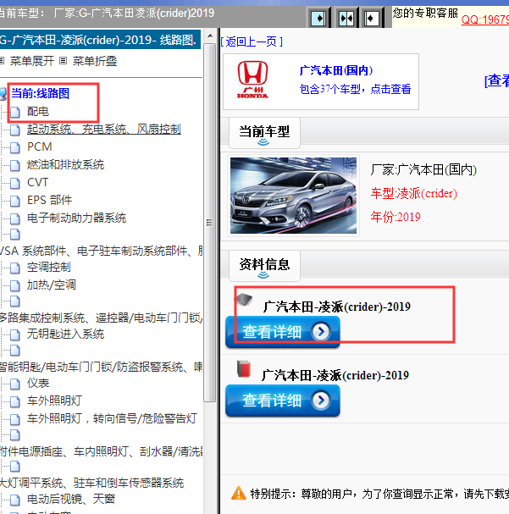The image size is (509, 514).
Task: Open 多路集成控制系统 entry
Action: 101,318
